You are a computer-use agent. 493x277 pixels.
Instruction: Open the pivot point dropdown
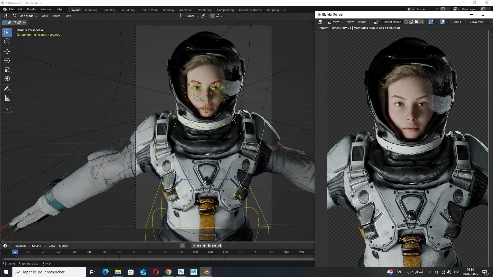pos(204,16)
